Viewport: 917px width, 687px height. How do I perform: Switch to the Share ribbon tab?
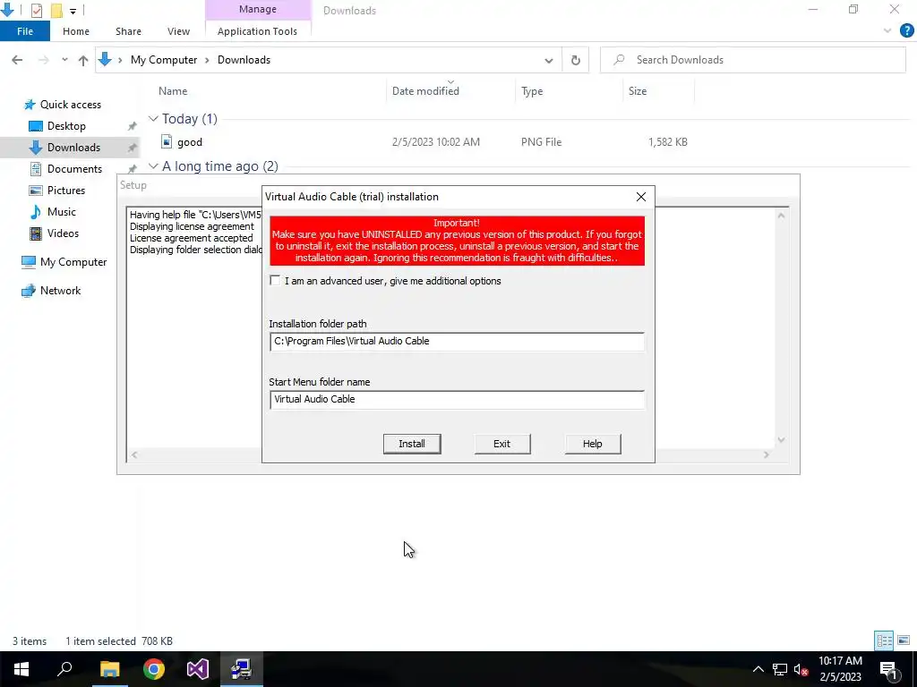point(128,31)
